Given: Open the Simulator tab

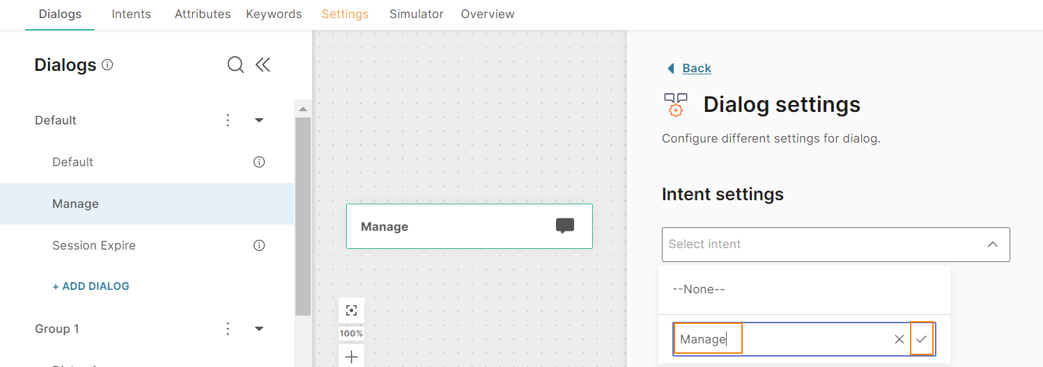Looking at the screenshot, I should [x=417, y=14].
